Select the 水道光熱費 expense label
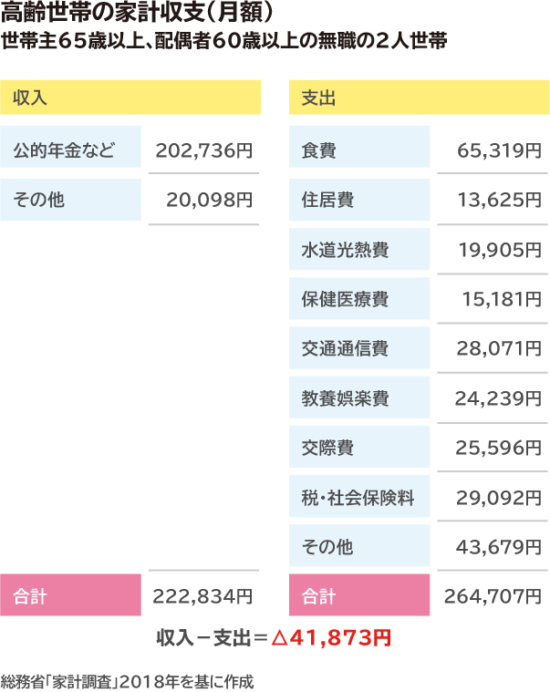Image resolution: width=550 pixels, height=692 pixels. tap(359, 249)
